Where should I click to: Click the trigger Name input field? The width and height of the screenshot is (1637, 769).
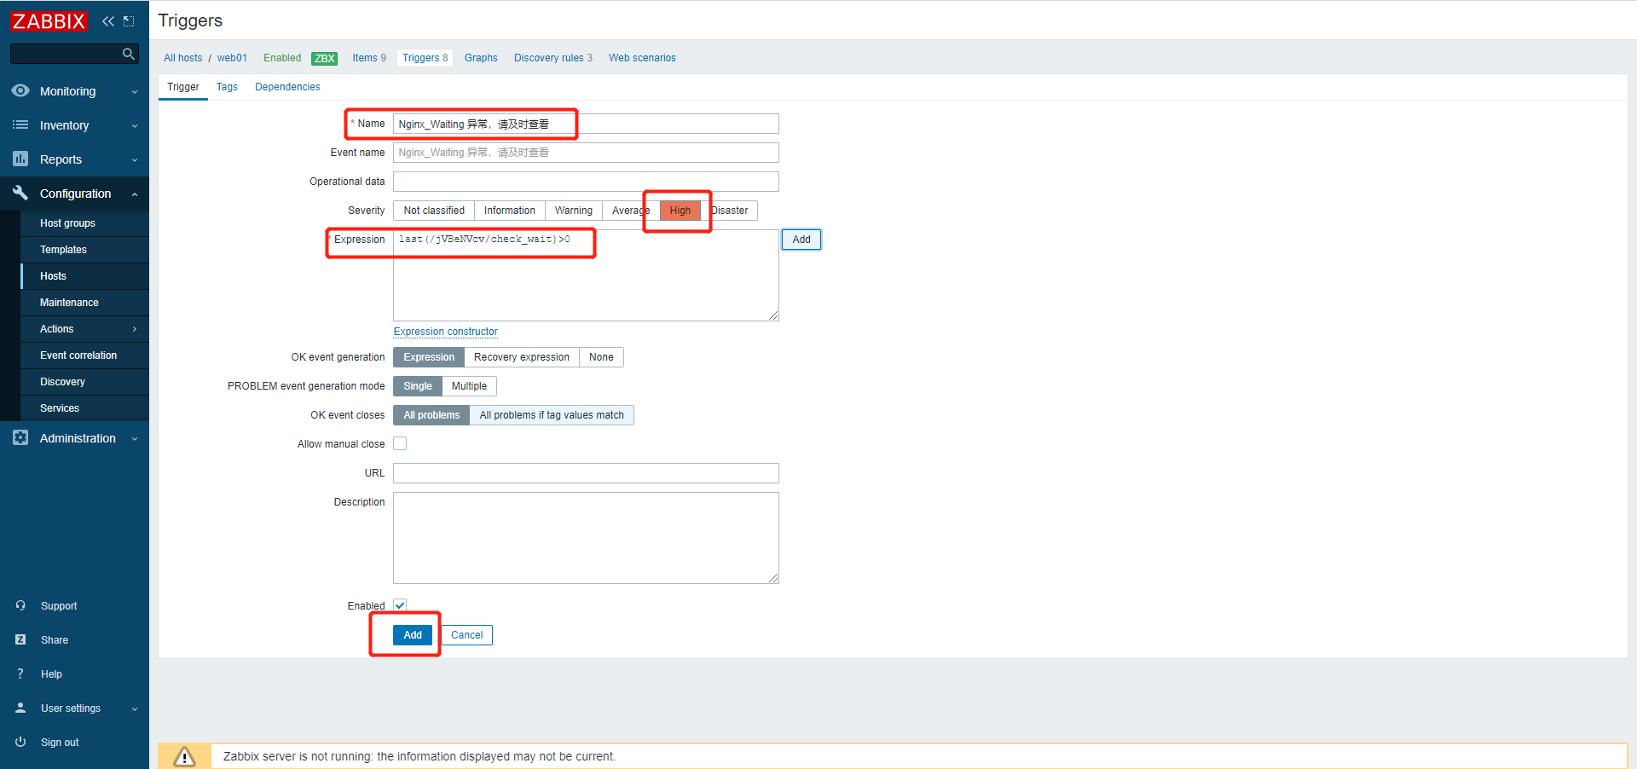pos(586,124)
